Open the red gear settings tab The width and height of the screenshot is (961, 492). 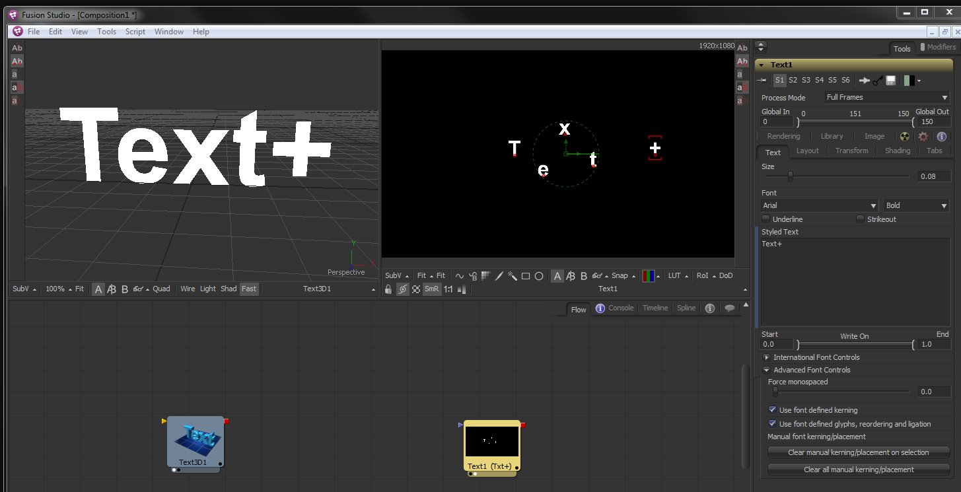click(923, 137)
